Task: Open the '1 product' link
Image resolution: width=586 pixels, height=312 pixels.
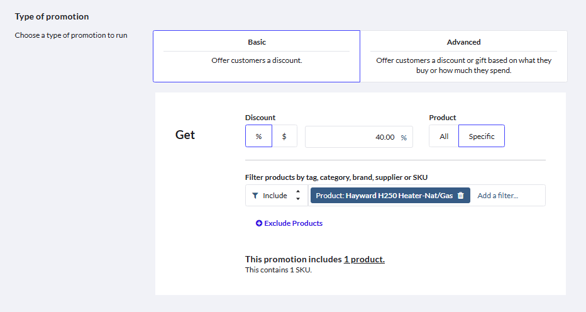Action: click(364, 259)
